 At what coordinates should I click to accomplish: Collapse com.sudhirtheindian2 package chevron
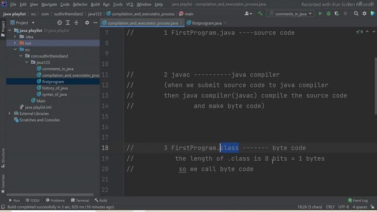click(21, 56)
